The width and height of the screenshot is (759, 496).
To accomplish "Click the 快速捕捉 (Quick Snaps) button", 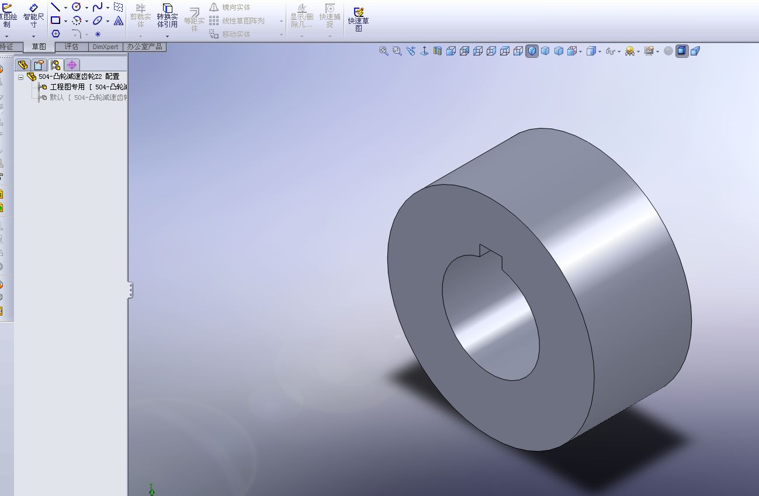I will (x=330, y=15).
